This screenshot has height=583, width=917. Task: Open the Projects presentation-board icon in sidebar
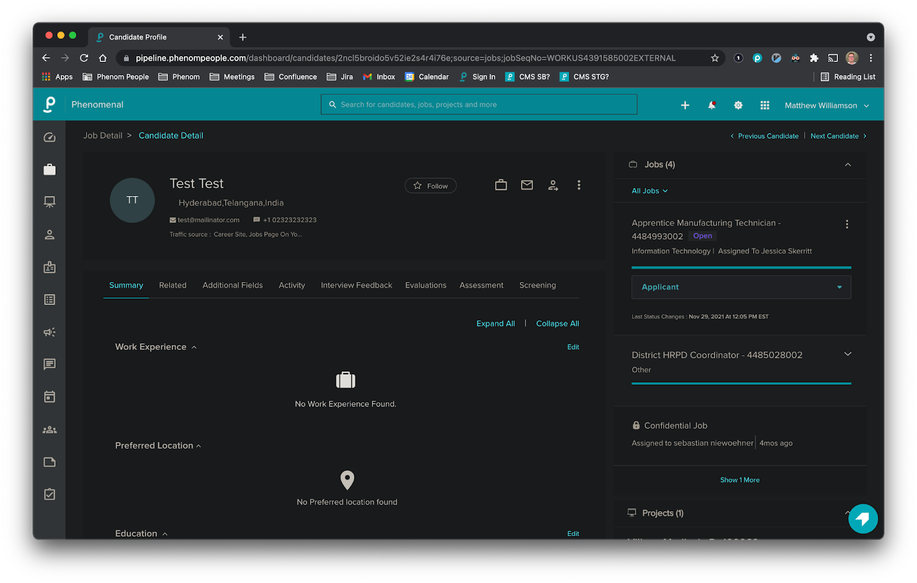click(x=50, y=202)
